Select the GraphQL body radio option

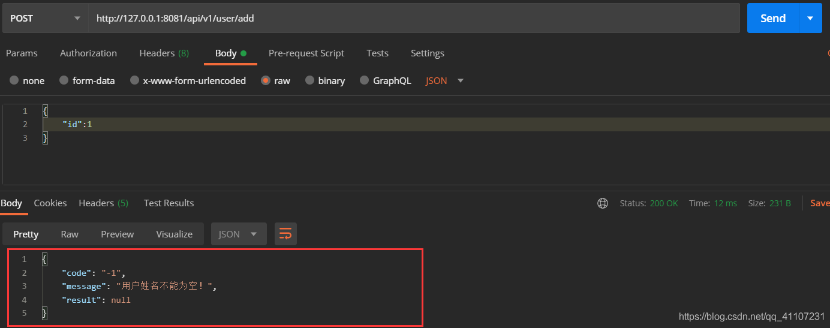(x=364, y=81)
